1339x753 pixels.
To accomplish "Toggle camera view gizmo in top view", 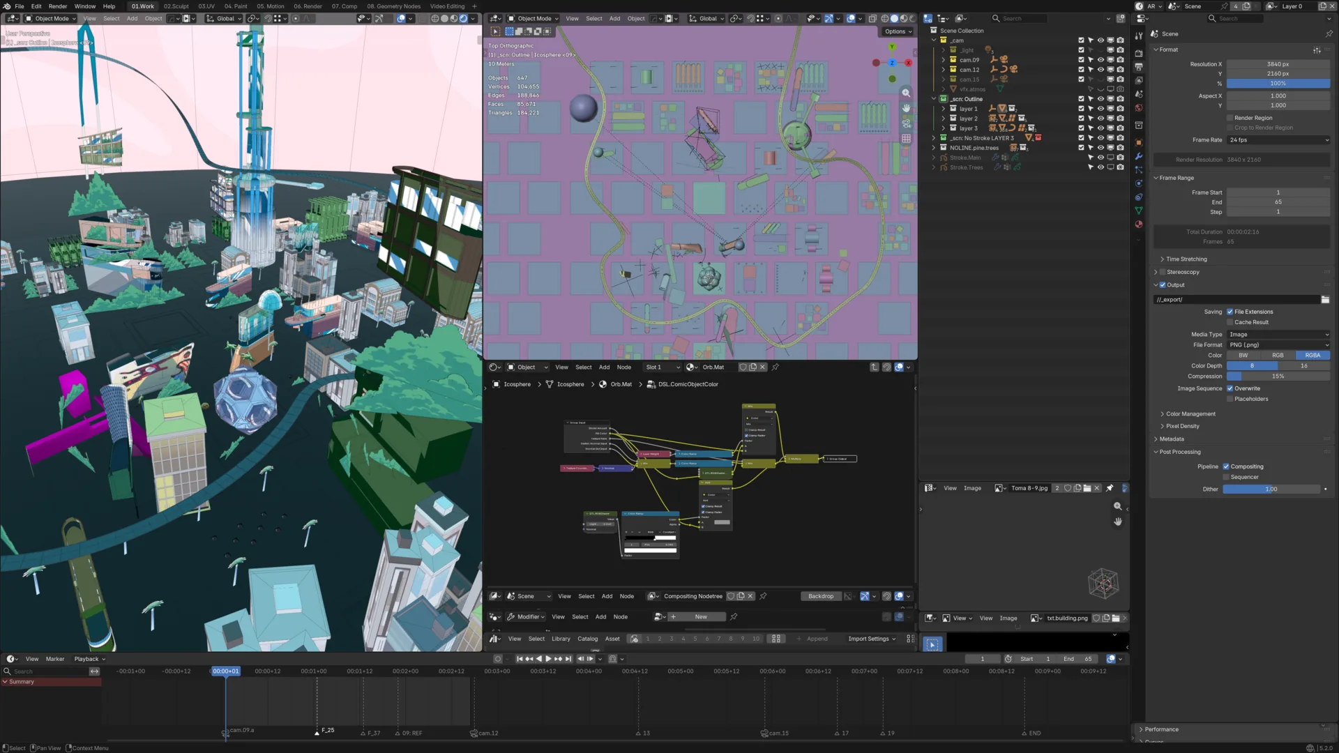I will click(x=906, y=123).
